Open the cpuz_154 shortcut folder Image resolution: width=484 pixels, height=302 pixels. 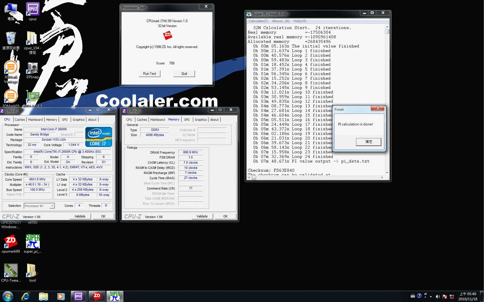coord(33,43)
